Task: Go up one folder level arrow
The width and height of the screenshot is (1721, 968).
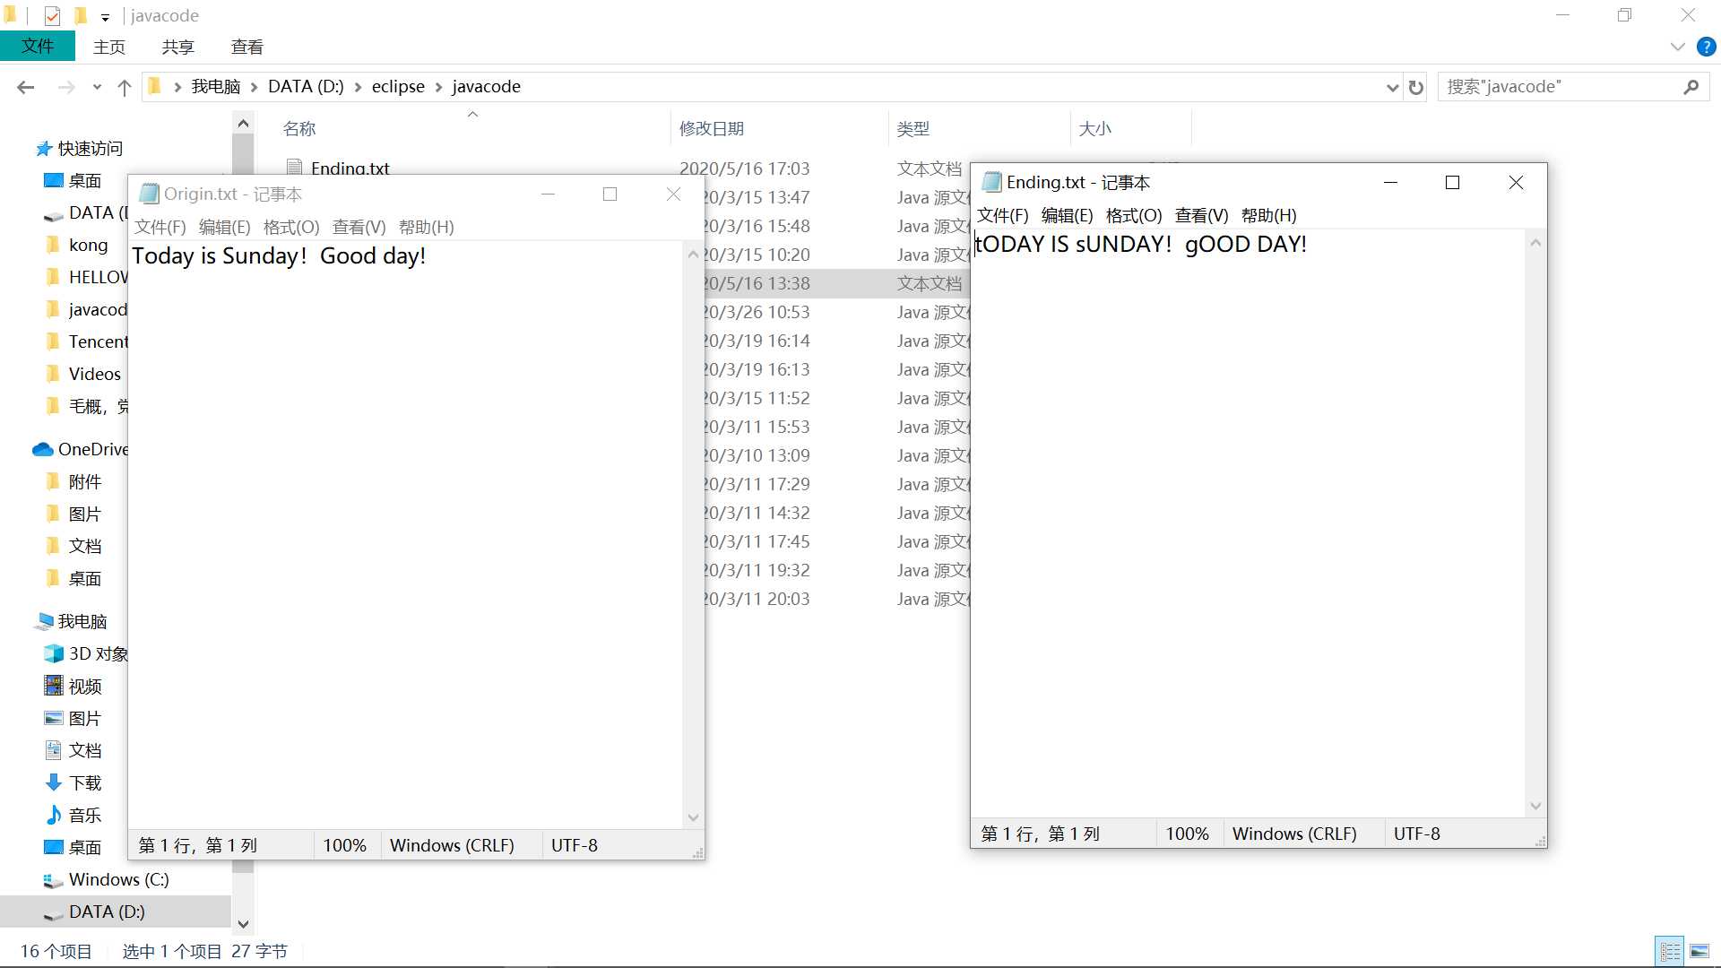Action: tap(125, 87)
